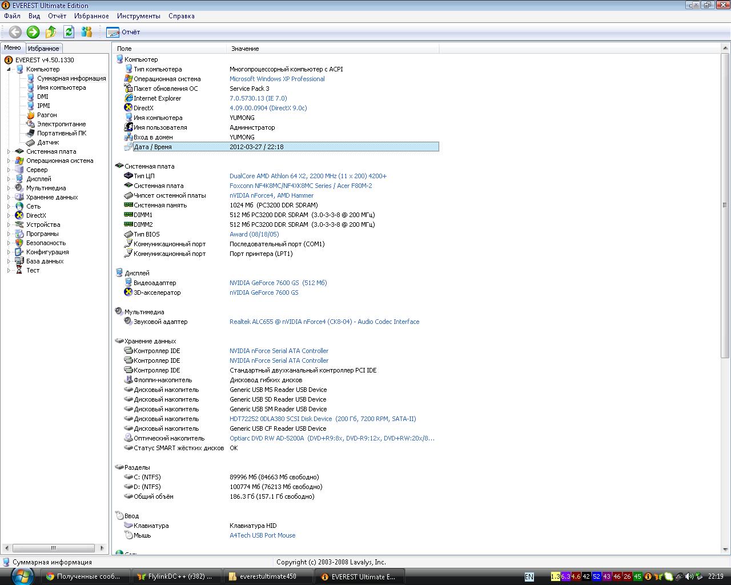Switch to FlylinkDC++ taskbar button
This screenshot has width=731, height=585.
point(177,576)
